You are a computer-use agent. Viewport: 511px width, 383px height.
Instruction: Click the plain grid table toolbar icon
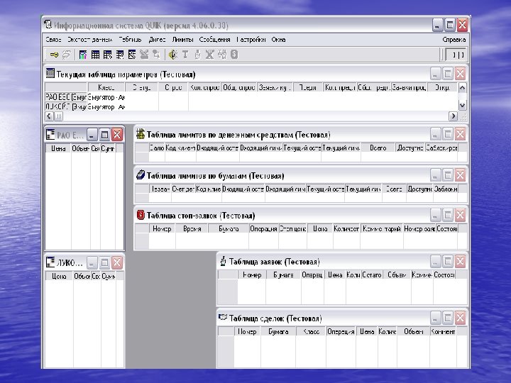click(95, 55)
